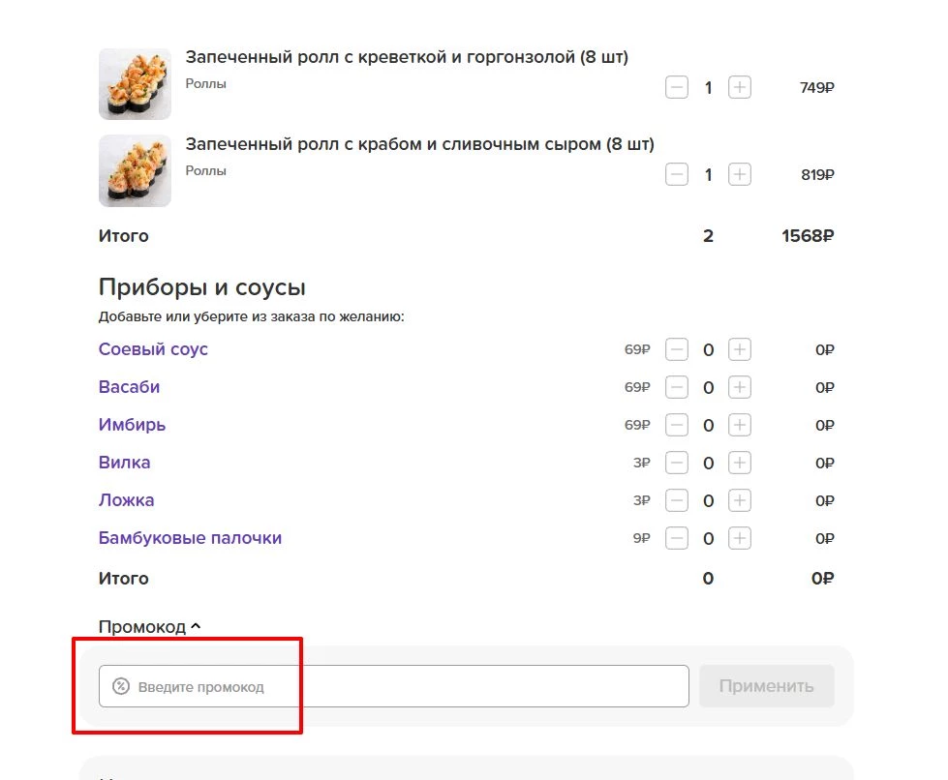Decrease quantity of the crab and cream cheese roll
This screenshot has width=948, height=780.
pyautogui.click(x=676, y=174)
